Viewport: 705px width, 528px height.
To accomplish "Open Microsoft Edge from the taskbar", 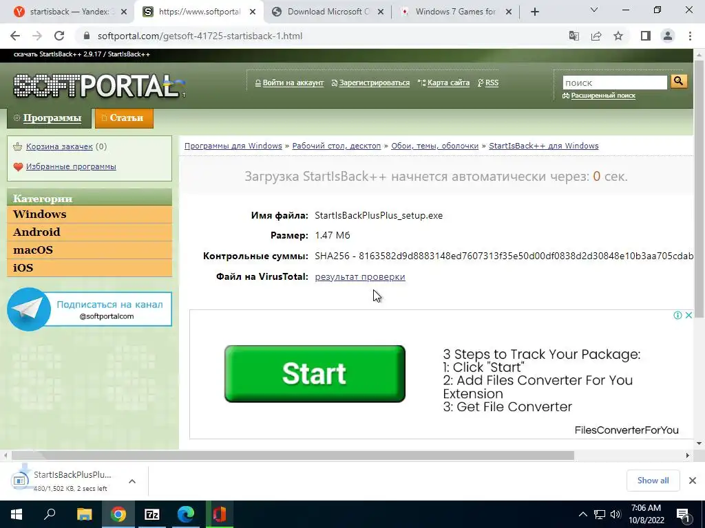I will [185, 514].
